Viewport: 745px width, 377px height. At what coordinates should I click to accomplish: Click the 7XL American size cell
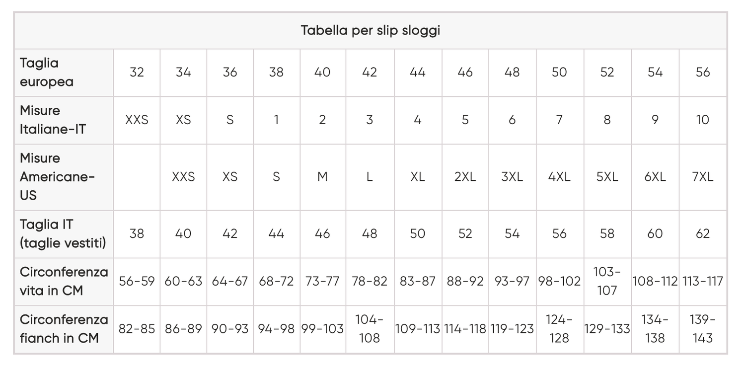(x=703, y=177)
